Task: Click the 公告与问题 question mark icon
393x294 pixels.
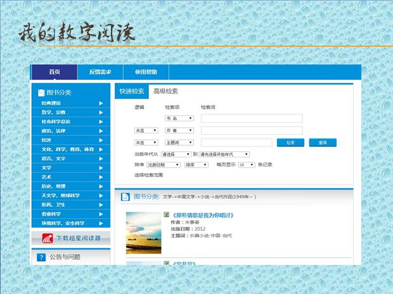Action: point(41,257)
